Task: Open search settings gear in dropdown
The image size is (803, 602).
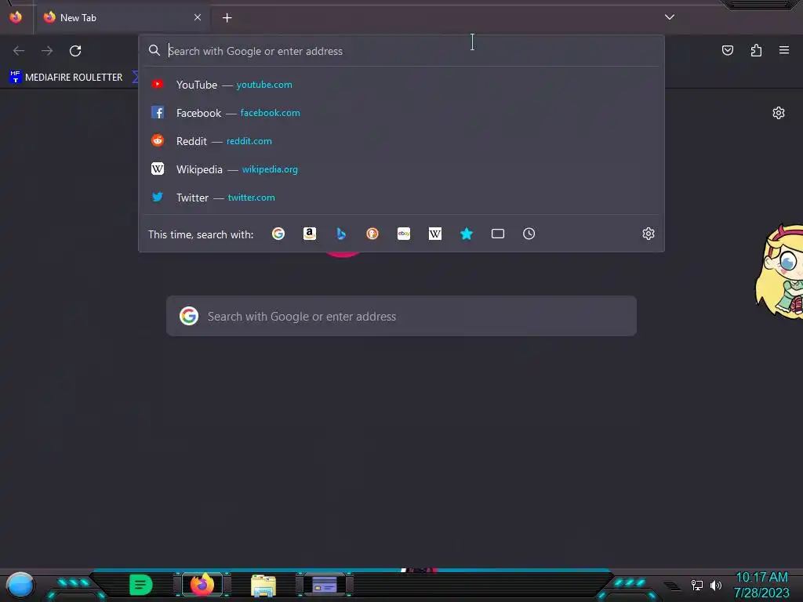Action: [x=649, y=234]
